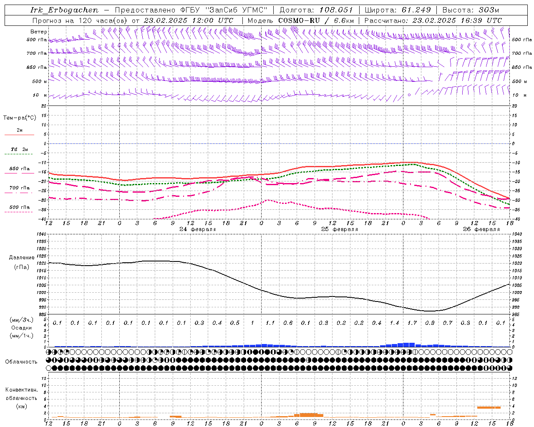The width and height of the screenshot is (534, 427).
Task: Click the '(км)' unit under convective cloudiness
Action: [x=22, y=407]
